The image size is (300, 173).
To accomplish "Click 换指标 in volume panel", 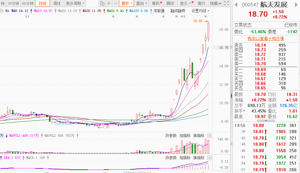I will pyautogui.click(x=199, y=136).
